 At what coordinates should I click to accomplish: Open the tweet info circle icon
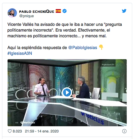pyautogui.click(x=124, y=131)
